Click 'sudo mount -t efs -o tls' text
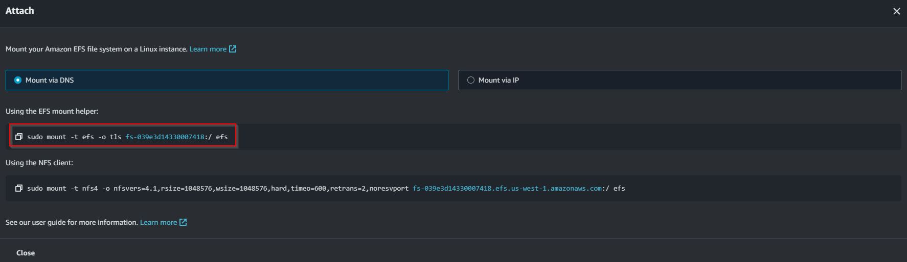The height and width of the screenshot is (262, 907). (x=74, y=137)
